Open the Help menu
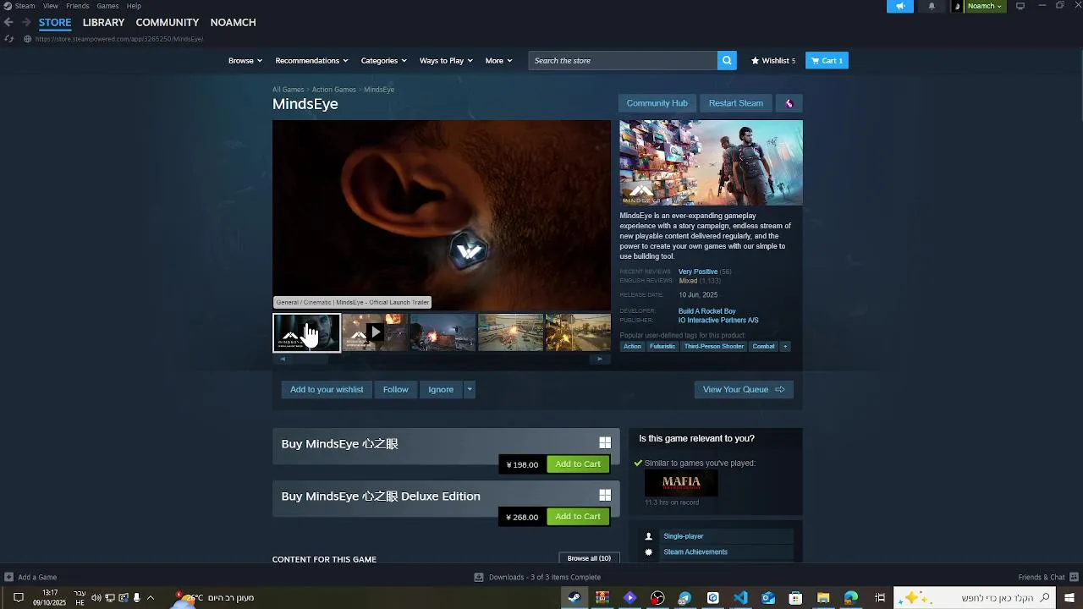Image resolution: width=1083 pixels, height=609 pixels. point(134,6)
